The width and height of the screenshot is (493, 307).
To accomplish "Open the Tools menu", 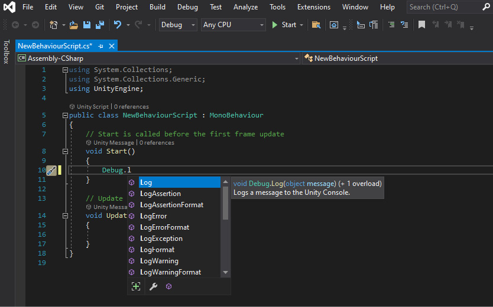I will [x=277, y=7].
